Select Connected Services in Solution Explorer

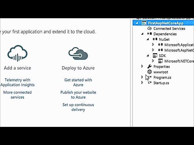(x=169, y=28)
